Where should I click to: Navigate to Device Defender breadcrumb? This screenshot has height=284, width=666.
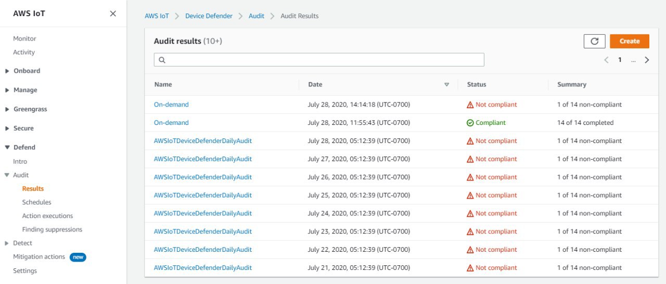(209, 16)
